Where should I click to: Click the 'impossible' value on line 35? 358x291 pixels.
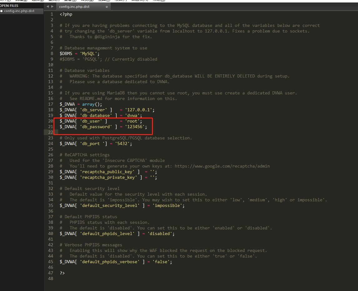coord(168,205)
